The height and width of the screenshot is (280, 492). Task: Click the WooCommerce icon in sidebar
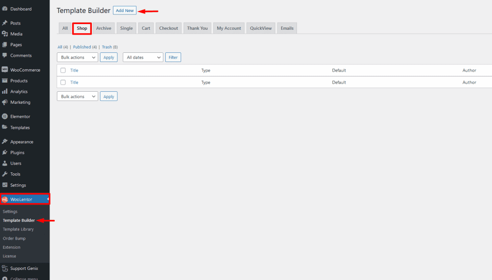pyautogui.click(x=5, y=70)
